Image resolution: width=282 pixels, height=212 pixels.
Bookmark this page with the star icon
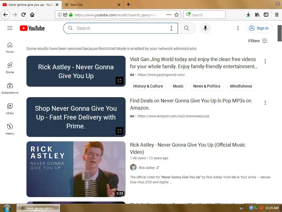tap(177, 15)
